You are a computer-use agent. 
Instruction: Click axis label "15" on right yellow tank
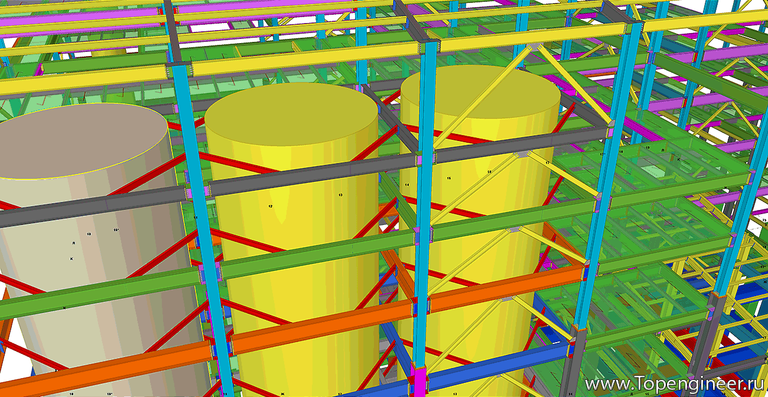449,178
